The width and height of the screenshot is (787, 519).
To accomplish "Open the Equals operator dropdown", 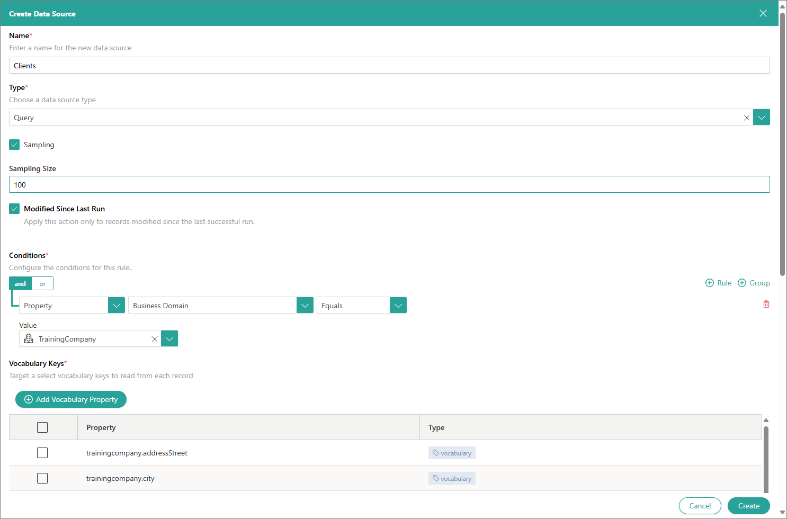I will click(398, 306).
